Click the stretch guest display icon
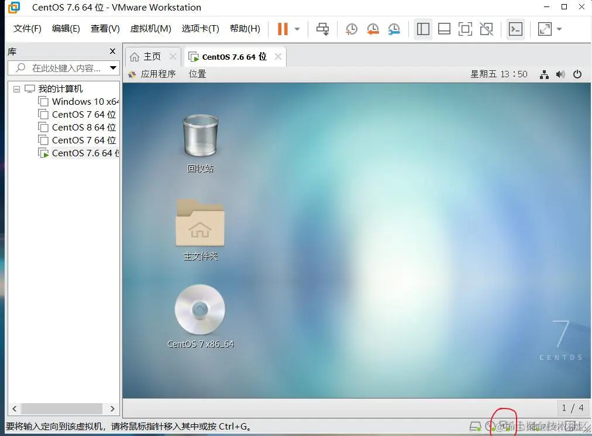Image resolution: width=592 pixels, height=436 pixels. [545, 29]
